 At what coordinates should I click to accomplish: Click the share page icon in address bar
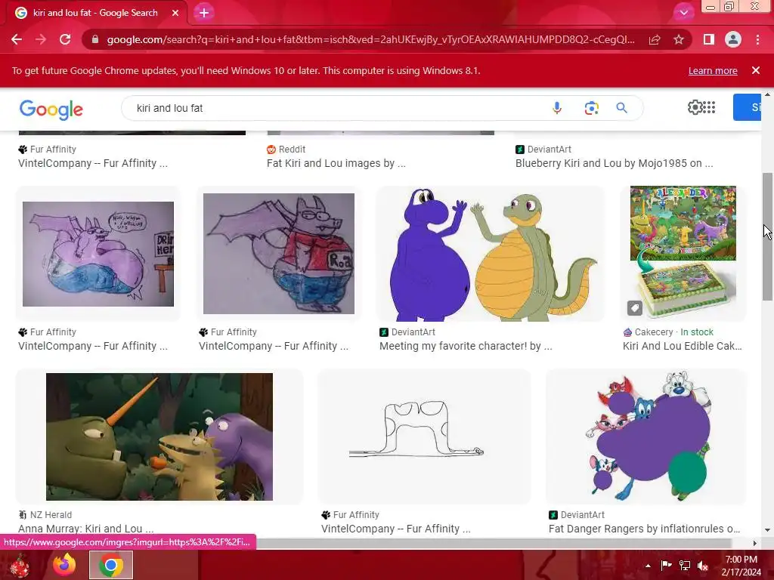pyautogui.click(x=655, y=39)
